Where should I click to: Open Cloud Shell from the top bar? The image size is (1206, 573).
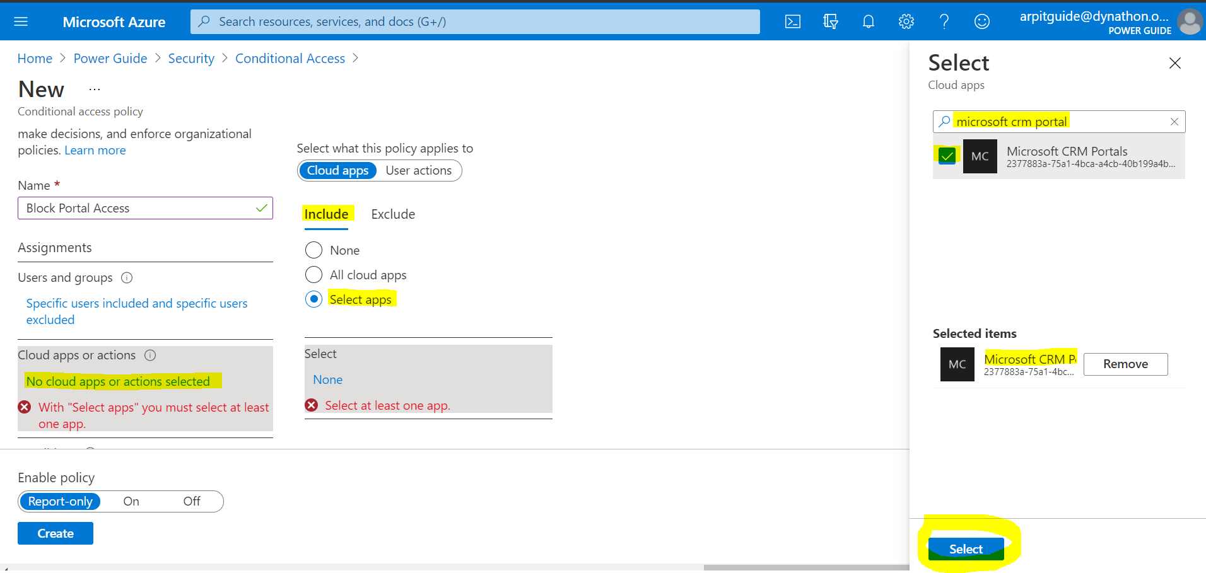click(793, 21)
